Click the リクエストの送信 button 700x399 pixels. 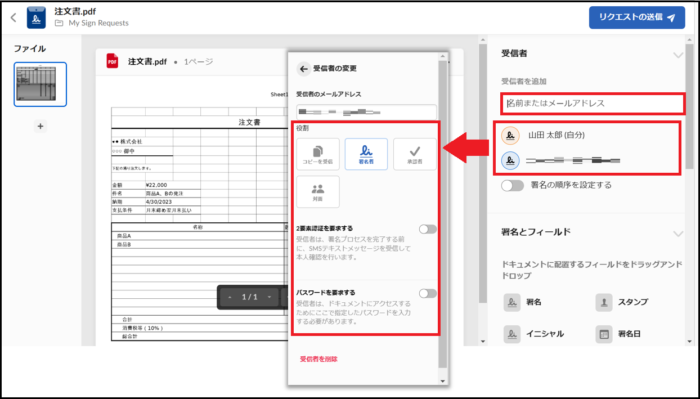click(636, 17)
